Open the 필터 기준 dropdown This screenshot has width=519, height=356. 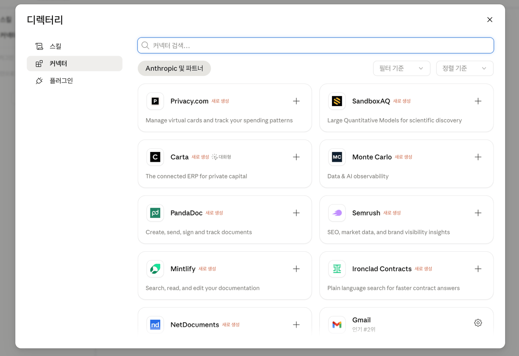(402, 69)
